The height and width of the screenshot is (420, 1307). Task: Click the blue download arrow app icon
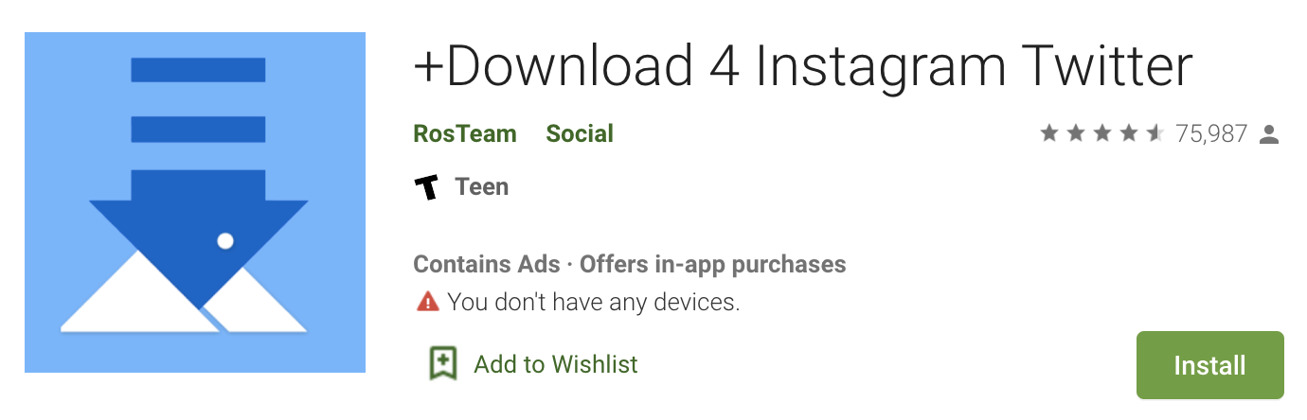(194, 202)
